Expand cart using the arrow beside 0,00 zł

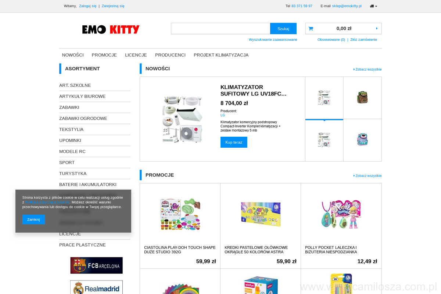(377, 28)
